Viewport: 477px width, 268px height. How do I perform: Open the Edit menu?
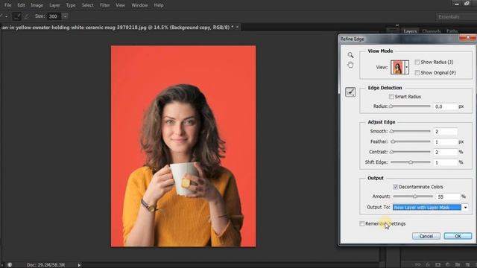tap(21, 5)
